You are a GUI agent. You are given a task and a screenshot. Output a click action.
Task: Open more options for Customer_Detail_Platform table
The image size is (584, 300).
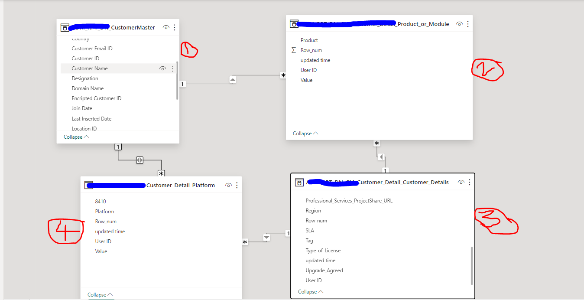point(237,185)
